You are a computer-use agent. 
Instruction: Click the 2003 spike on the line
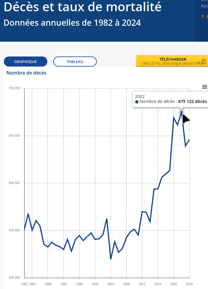pos(107,219)
